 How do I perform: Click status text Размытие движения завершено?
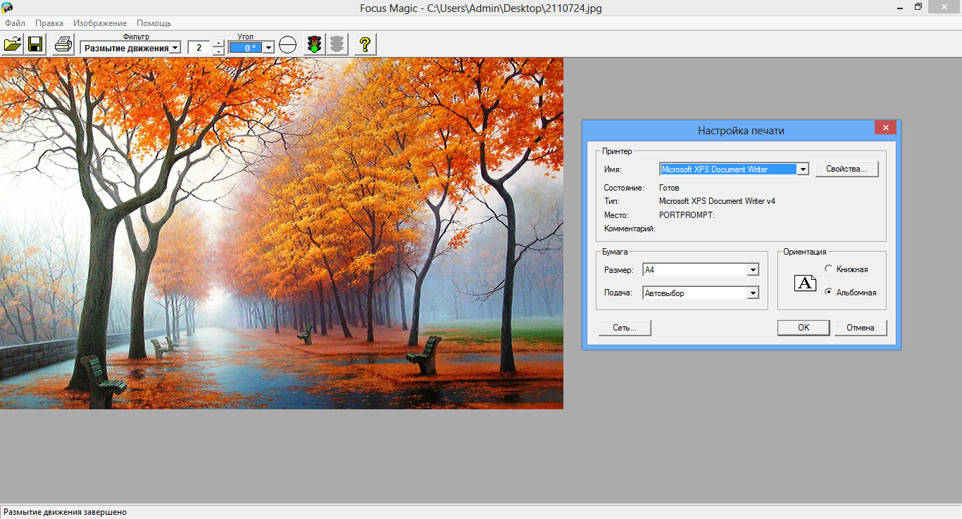tap(65, 512)
